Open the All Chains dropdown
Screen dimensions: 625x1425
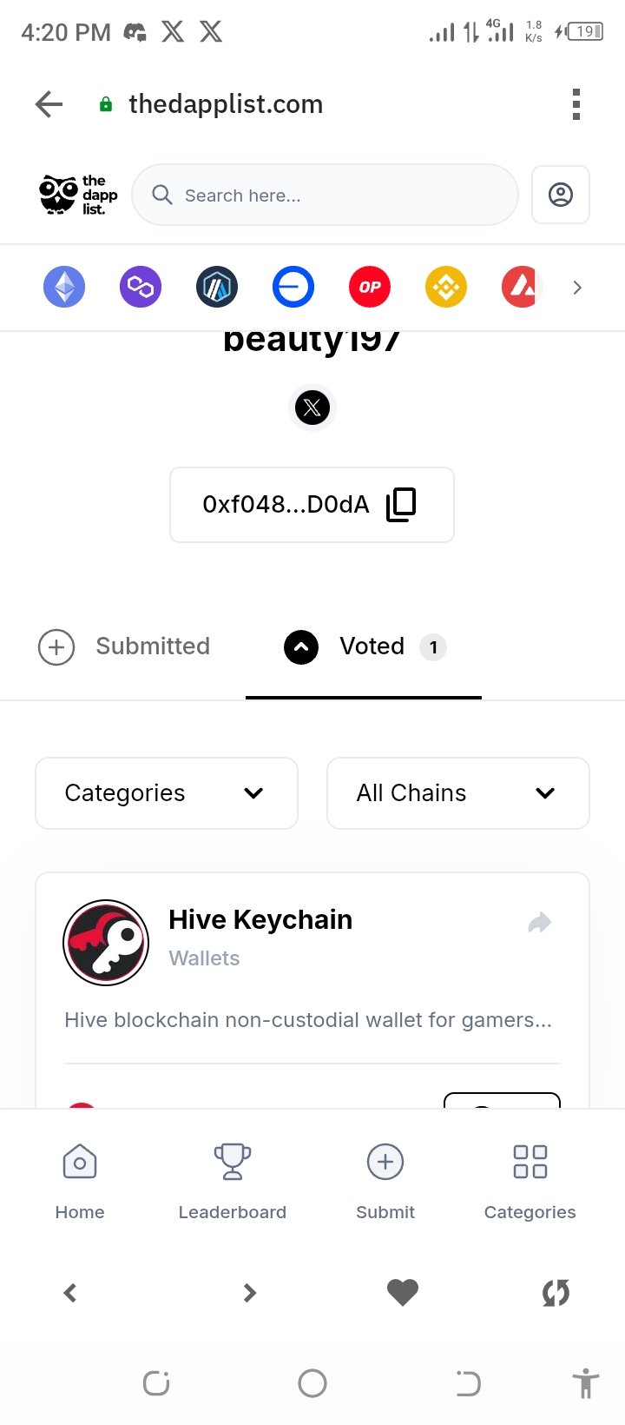coord(458,793)
